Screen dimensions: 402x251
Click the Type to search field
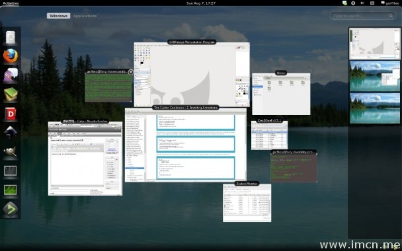(x=362, y=16)
